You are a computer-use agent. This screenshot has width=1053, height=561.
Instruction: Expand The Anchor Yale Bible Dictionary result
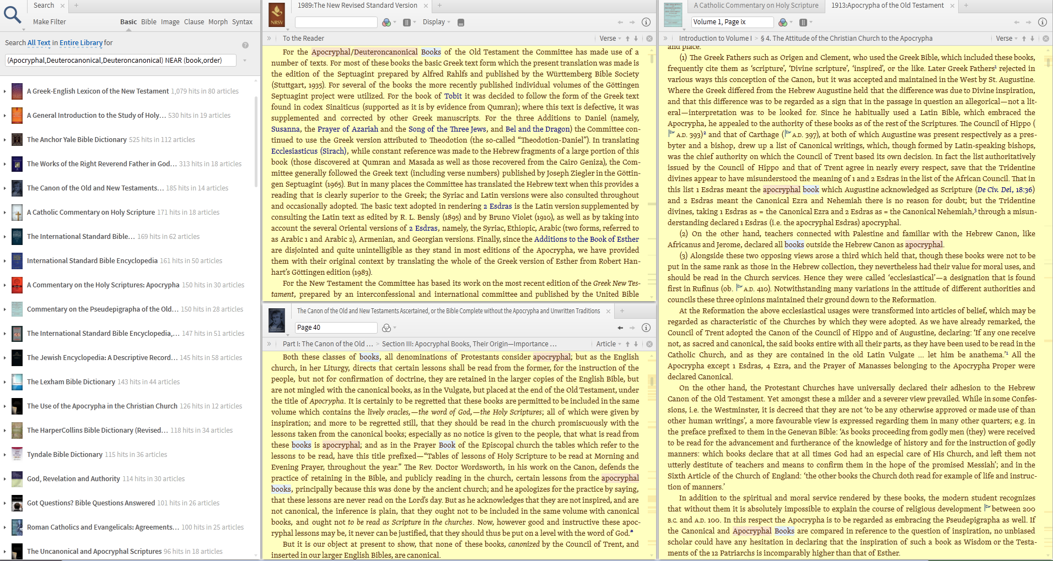[4, 140]
